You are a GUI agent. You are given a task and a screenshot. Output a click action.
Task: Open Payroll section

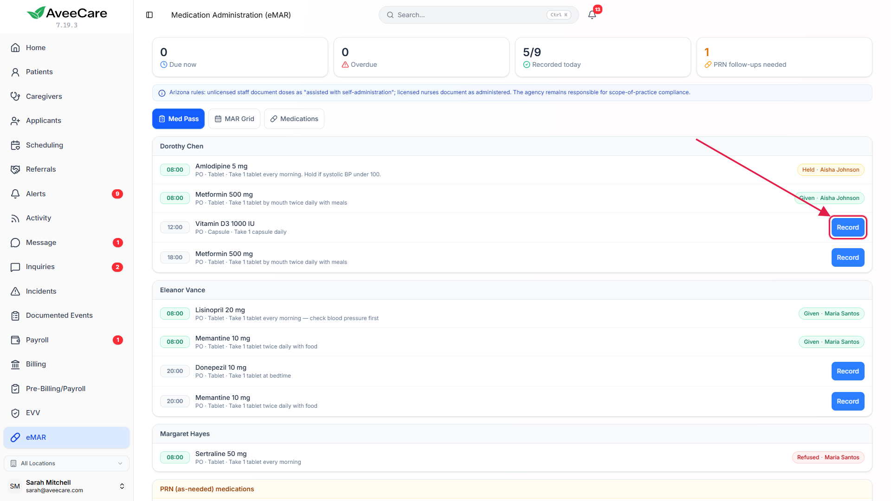(x=66, y=340)
